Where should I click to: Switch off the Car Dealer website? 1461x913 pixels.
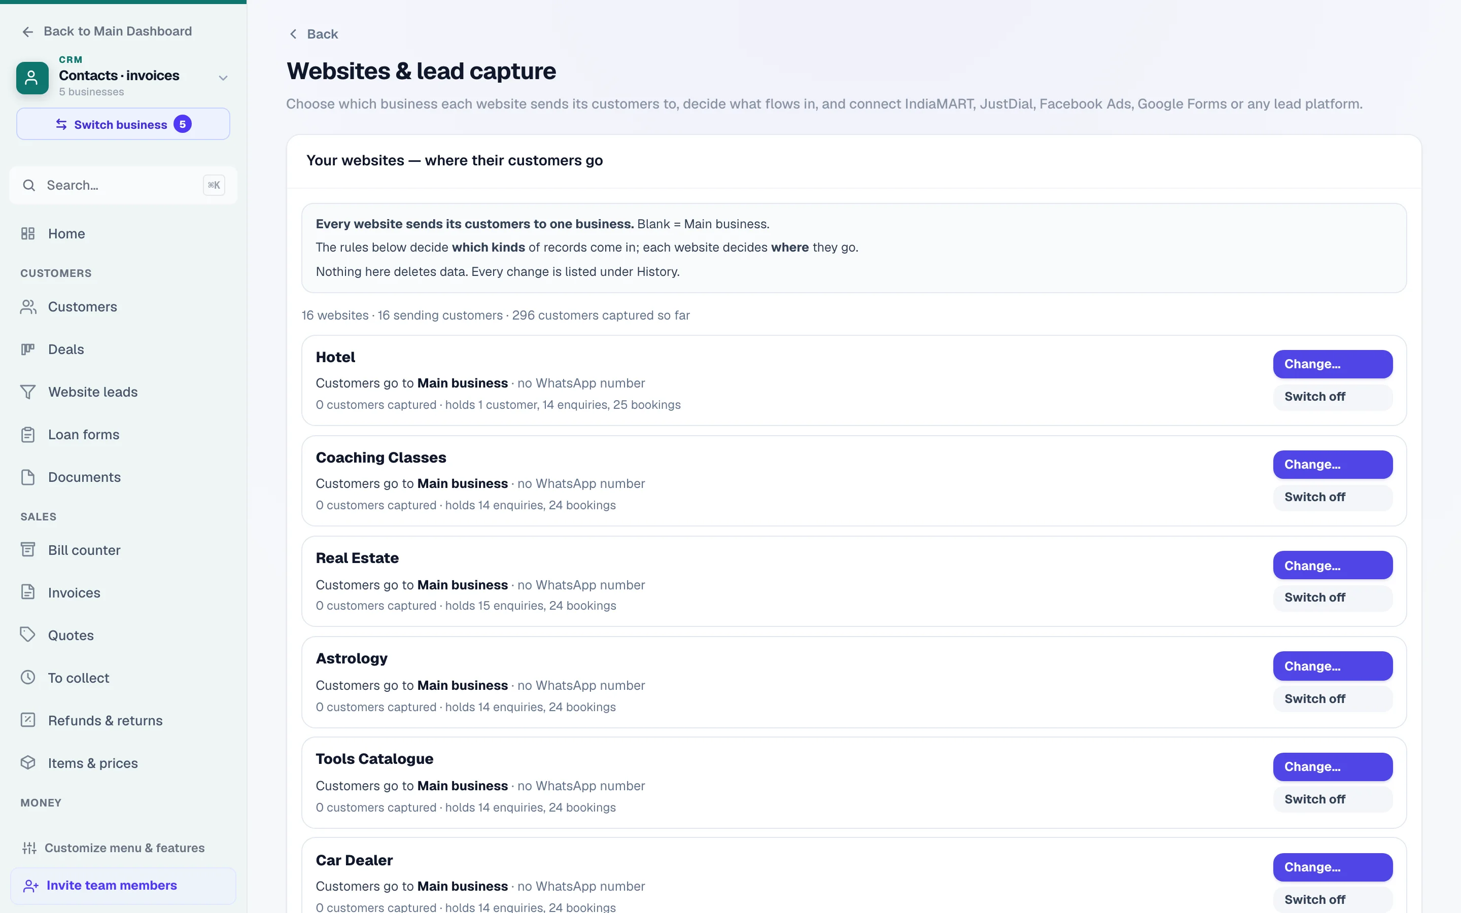coord(1333,899)
